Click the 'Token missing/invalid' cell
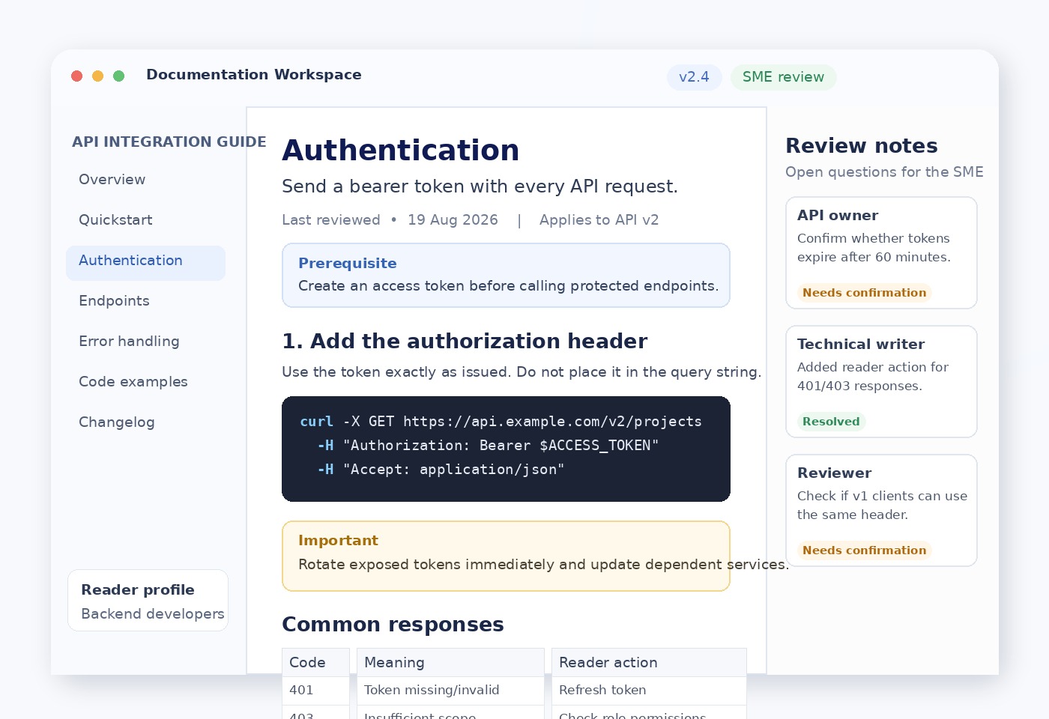The width and height of the screenshot is (1049, 719). pyautogui.click(x=450, y=691)
